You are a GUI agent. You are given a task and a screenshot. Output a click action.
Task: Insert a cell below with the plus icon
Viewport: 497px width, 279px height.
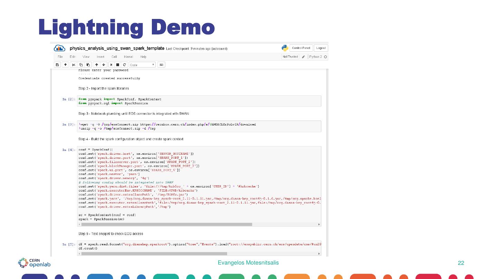[65, 65]
